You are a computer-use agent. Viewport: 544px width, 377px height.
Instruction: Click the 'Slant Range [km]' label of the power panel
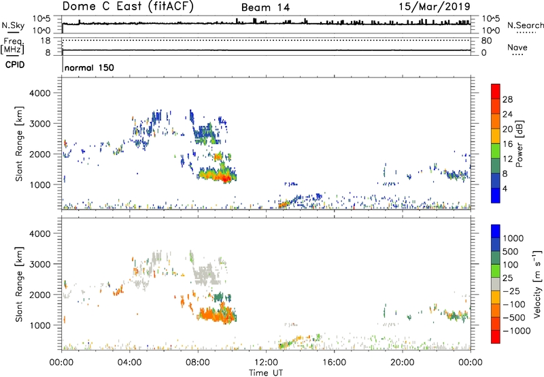click(x=19, y=144)
